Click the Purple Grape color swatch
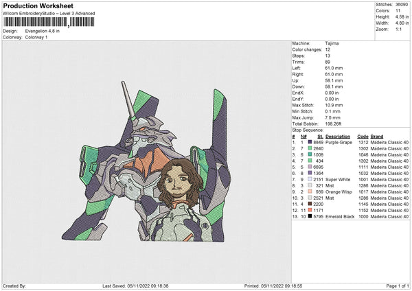Viewport: 412px width, 291px height. point(310,142)
